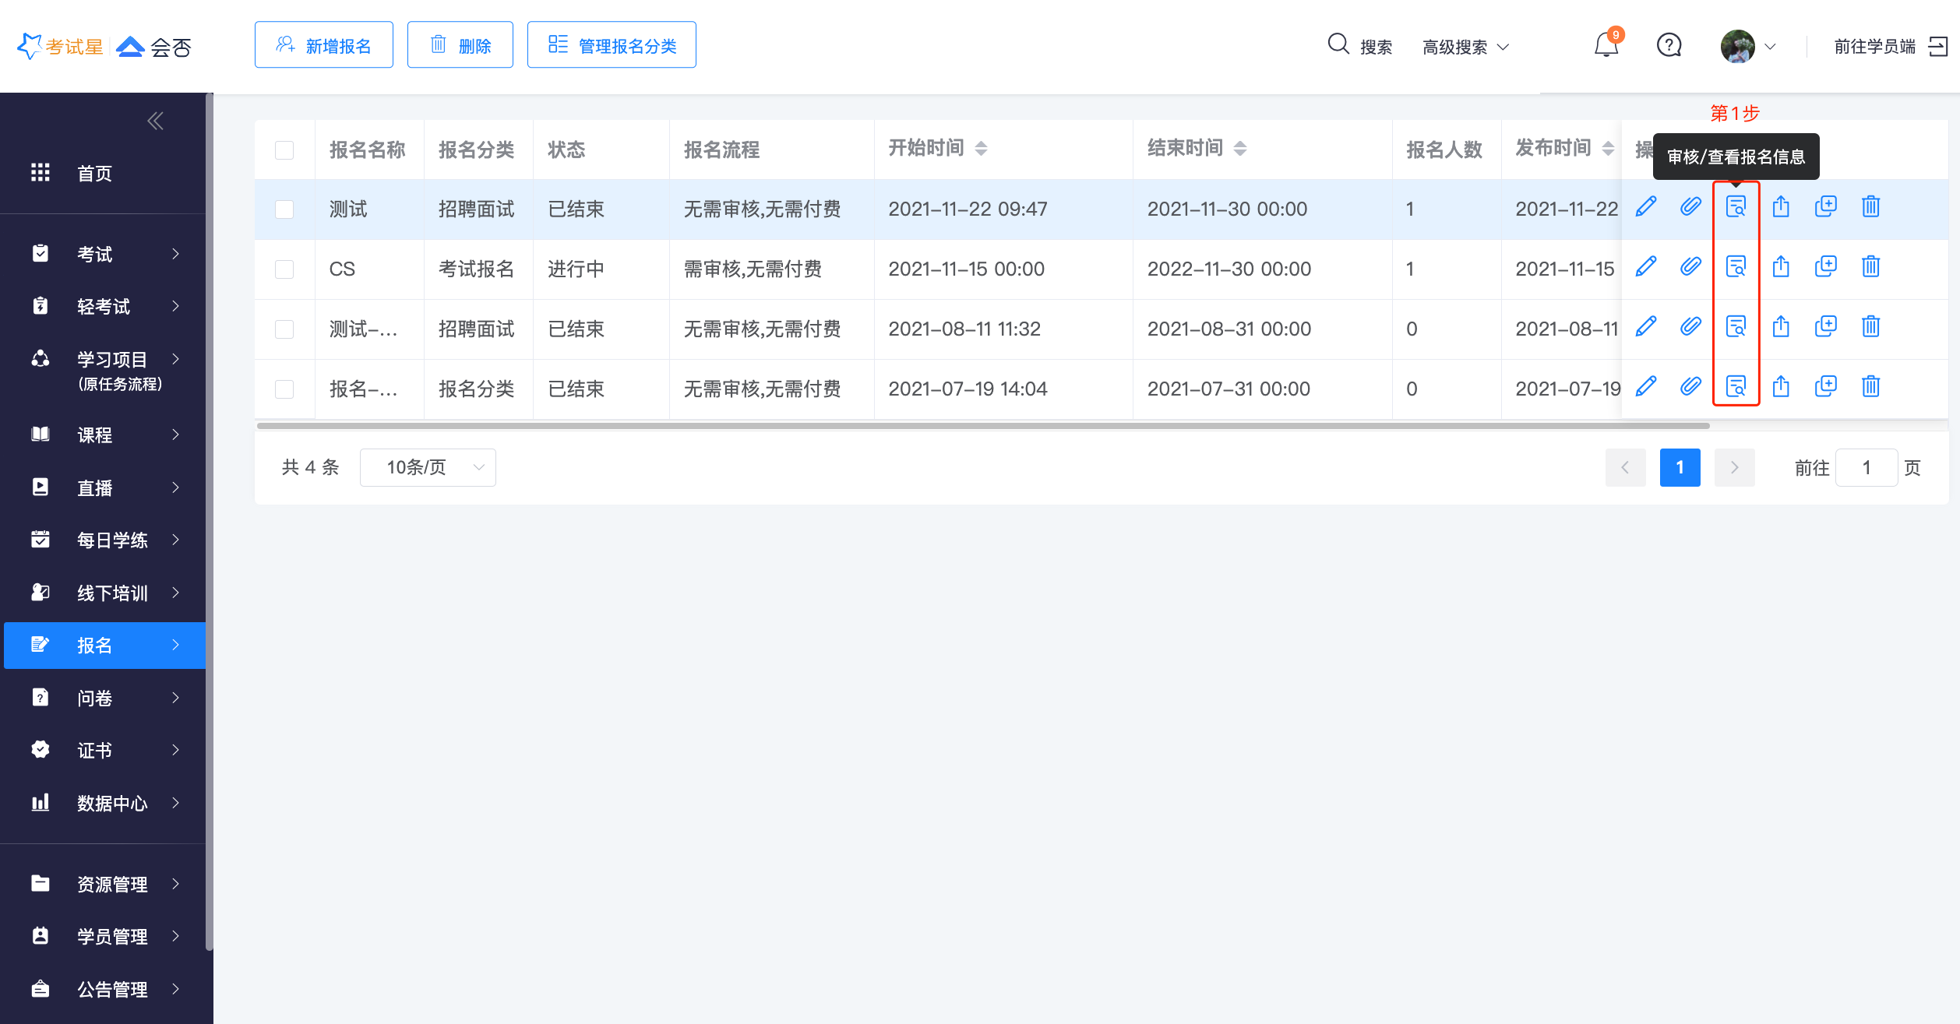The width and height of the screenshot is (1960, 1024).
Task: Select the checkbox for first 测试 row
Action: 284,209
